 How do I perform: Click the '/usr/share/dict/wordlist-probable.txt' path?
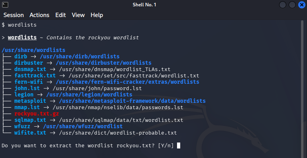pos(118,133)
